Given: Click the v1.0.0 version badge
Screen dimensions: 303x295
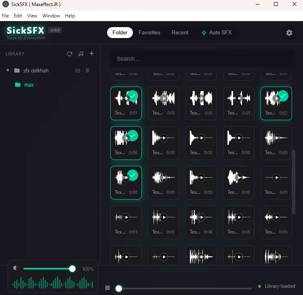Looking at the screenshot, I should tap(55, 30).
